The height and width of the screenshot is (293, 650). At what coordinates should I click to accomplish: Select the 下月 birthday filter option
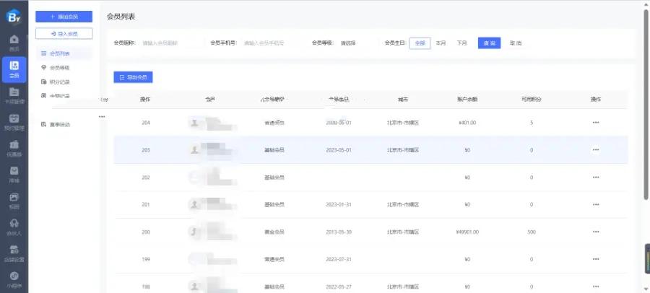tap(461, 43)
